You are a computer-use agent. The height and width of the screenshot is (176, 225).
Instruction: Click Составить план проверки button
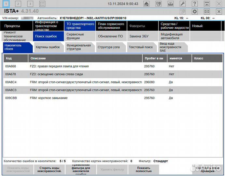point(208,169)
